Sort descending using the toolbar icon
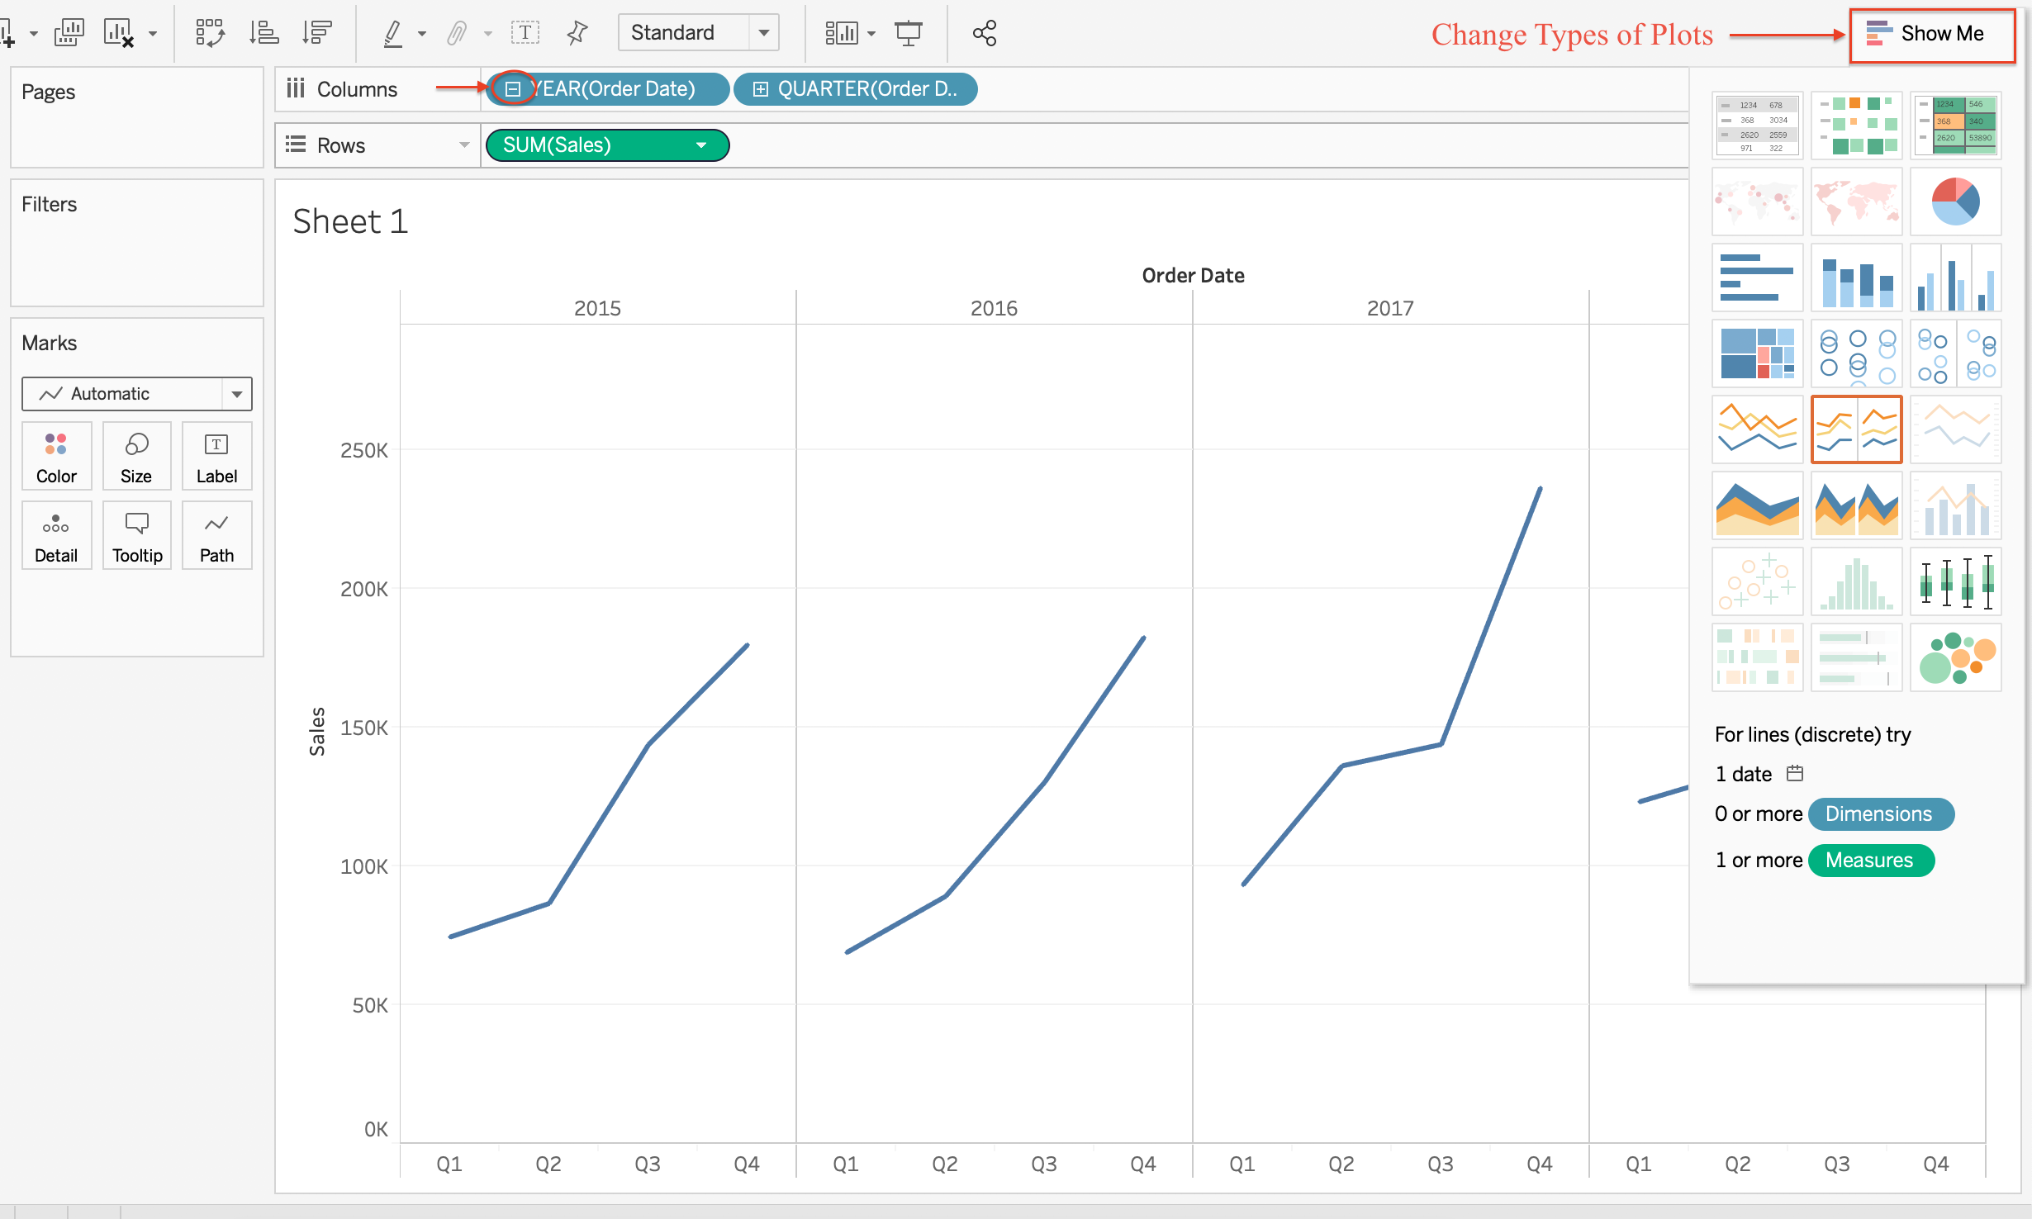This screenshot has width=2032, height=1219. coord(316,33)
